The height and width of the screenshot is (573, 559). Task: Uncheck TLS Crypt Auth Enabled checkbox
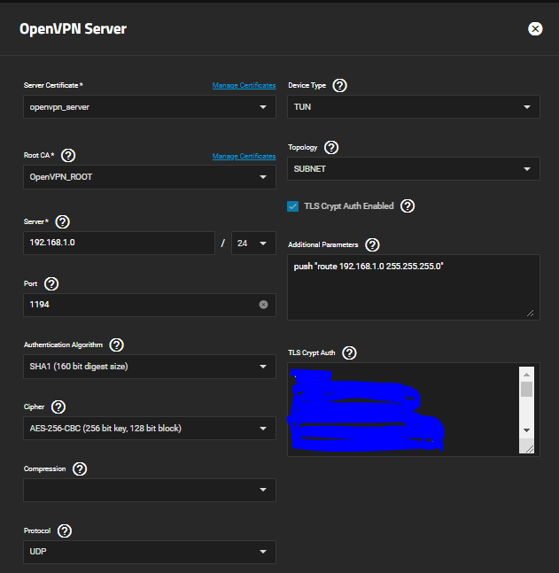(293, 206)
